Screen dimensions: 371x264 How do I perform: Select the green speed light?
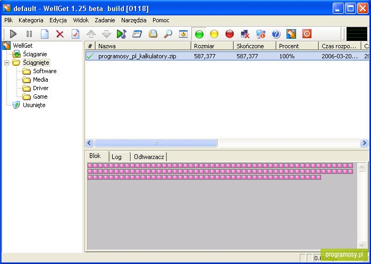point(199,34)
